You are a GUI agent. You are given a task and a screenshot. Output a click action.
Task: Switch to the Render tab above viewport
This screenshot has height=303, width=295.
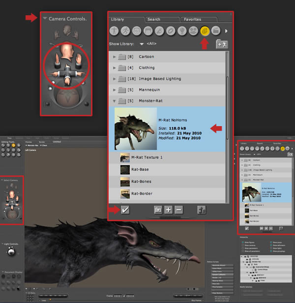42,142
